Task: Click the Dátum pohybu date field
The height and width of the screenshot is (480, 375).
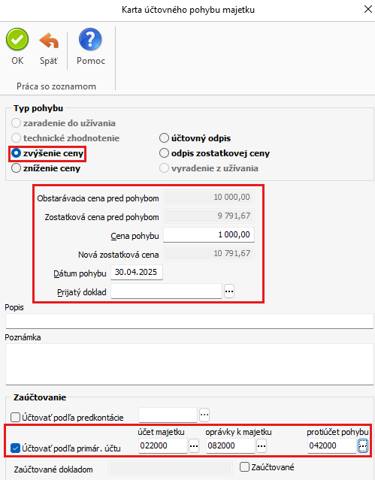Action: [137, 272]
